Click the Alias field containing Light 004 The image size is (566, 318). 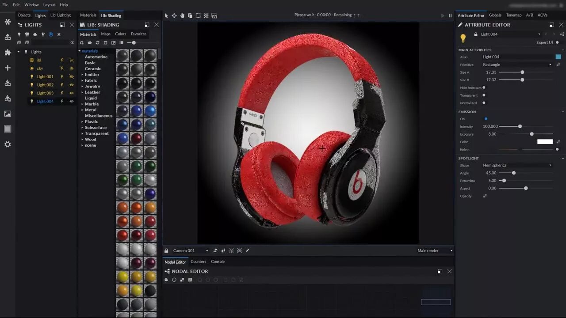tap(517, 57)
